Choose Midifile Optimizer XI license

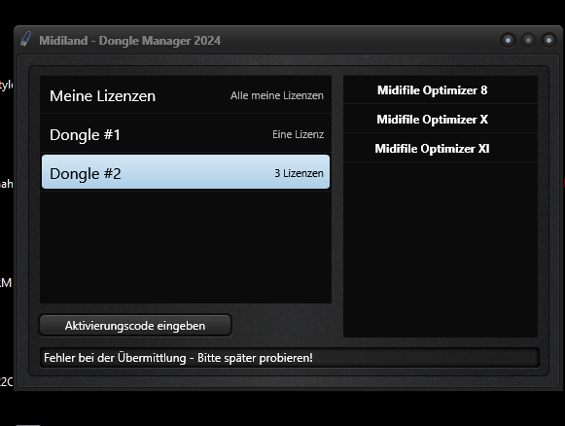tap(441, 149)
